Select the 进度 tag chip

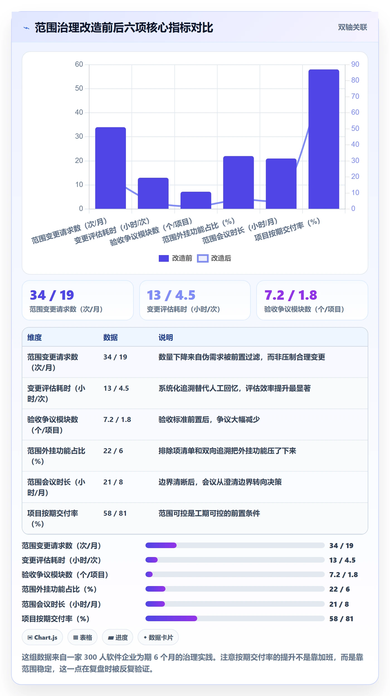coord(118,637)
